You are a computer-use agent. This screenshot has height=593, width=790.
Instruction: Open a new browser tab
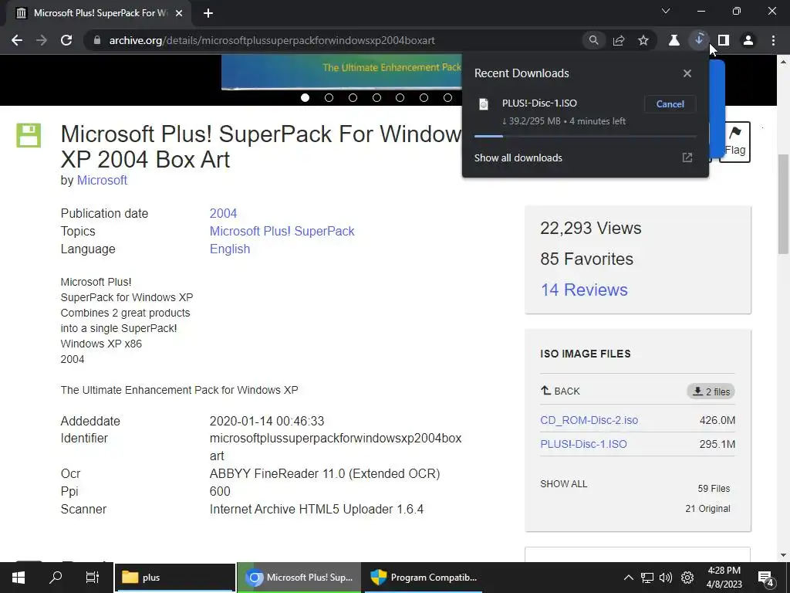pos(208,13)
